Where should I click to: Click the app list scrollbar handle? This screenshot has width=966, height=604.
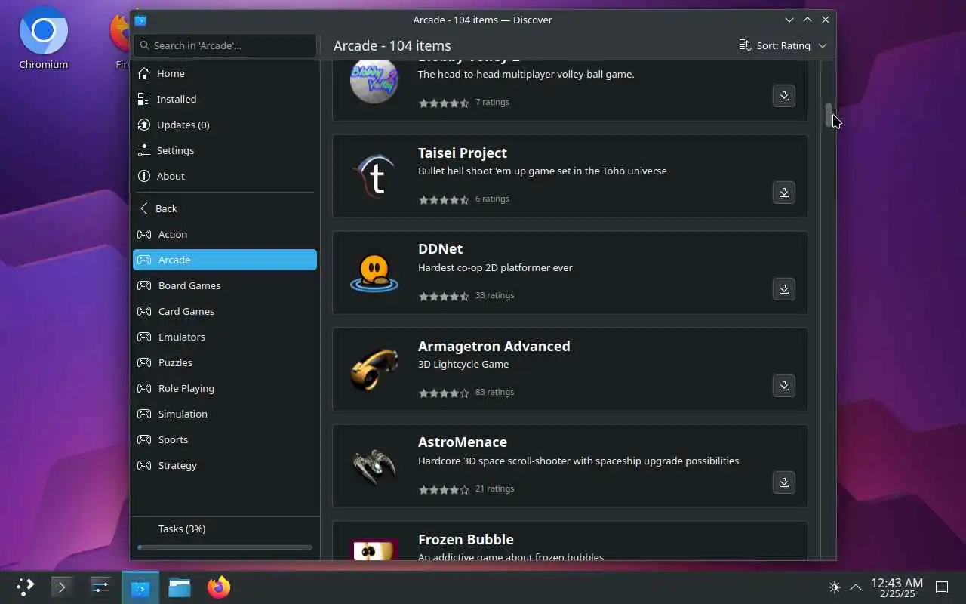click(828, 116)
